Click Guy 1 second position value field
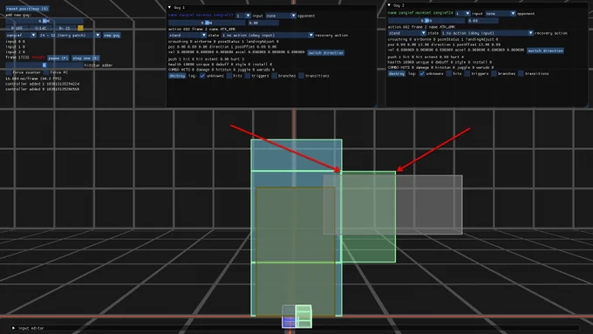 [x=263, y=23]
